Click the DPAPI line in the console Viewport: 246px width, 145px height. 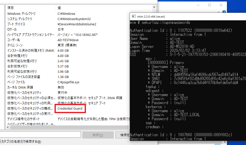193,83
